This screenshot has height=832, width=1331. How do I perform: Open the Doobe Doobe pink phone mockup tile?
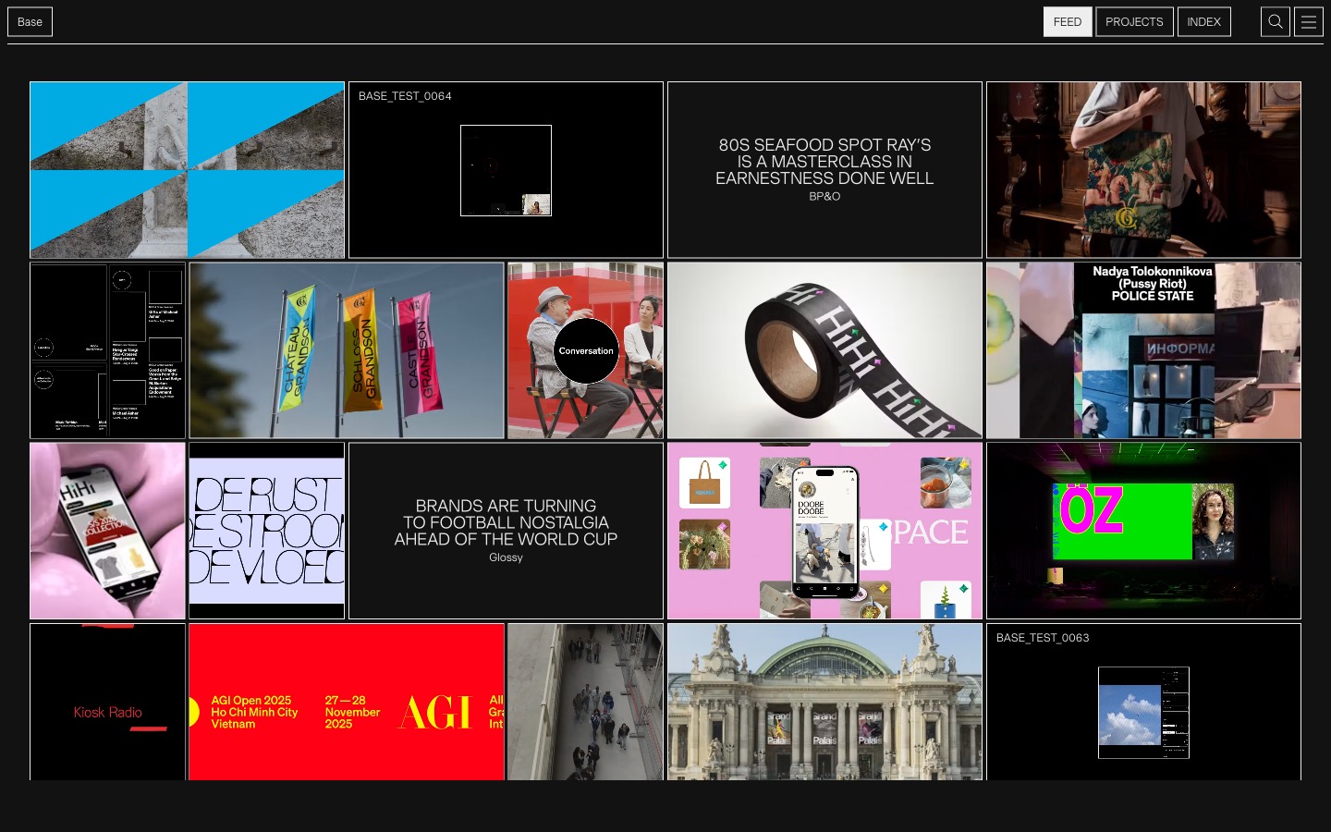[824, 531]
